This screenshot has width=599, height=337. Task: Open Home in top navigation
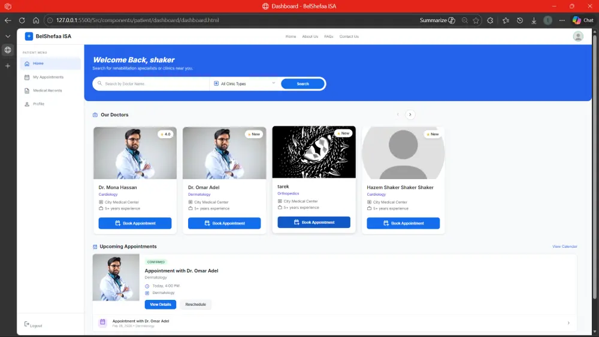(x=291, y=37)
